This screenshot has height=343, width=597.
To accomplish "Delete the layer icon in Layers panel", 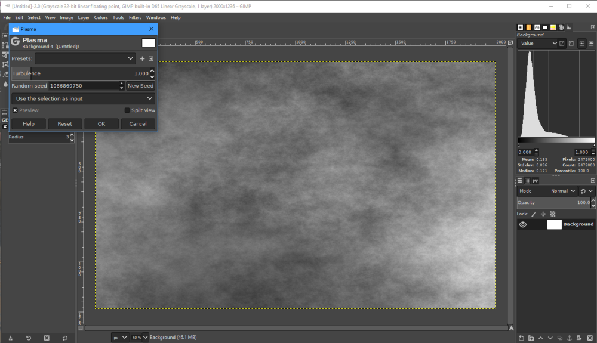I will click(x=590, y=338).
